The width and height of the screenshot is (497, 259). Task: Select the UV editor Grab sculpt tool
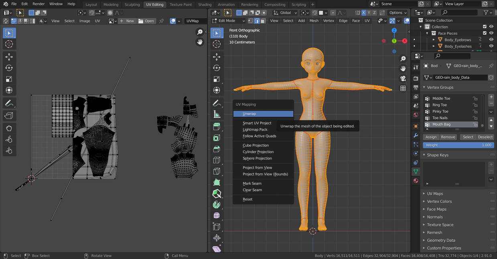9,128
